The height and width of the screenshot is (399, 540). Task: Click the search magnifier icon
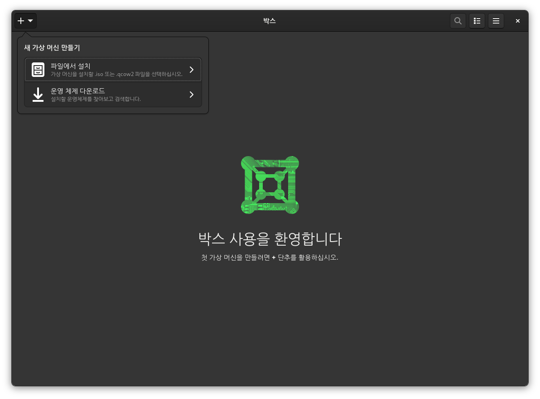click(458, 21)
